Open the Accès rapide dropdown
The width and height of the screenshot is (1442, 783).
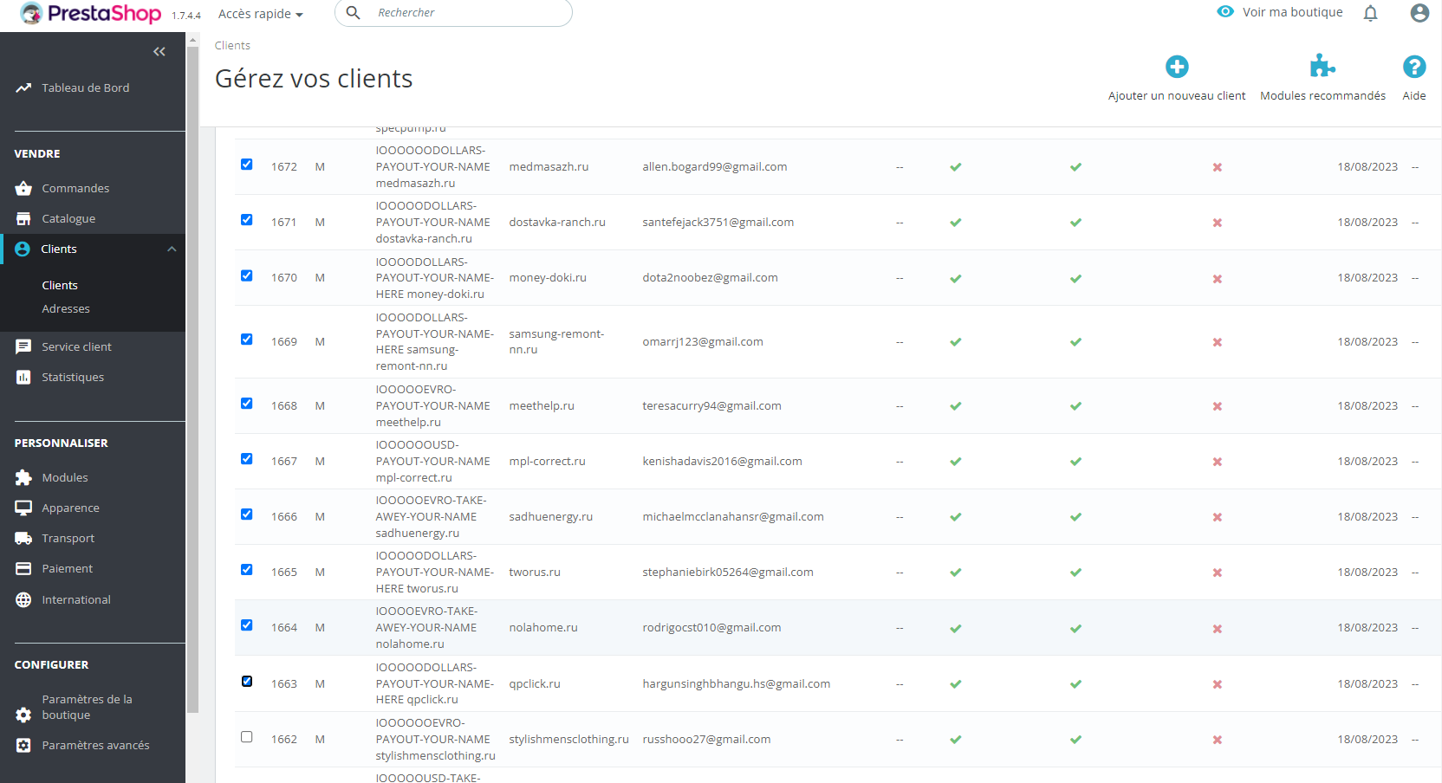[x=261, y=14]
